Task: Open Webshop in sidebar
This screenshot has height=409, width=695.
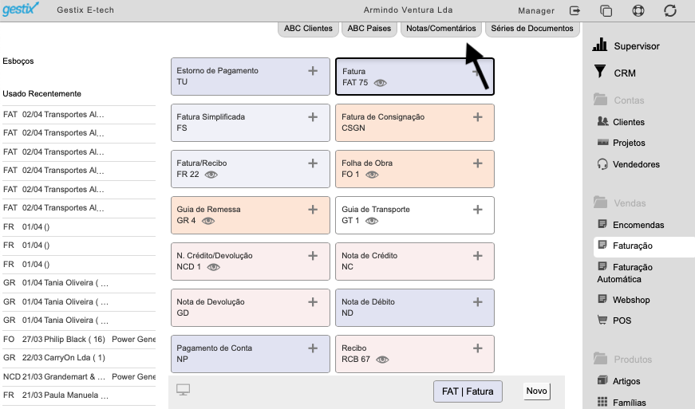Action: click(624, 299)
